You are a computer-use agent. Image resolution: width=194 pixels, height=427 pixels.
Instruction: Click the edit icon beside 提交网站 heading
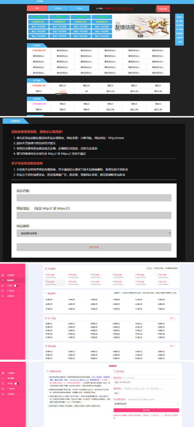pyautogui.click(x=114, y=371)
